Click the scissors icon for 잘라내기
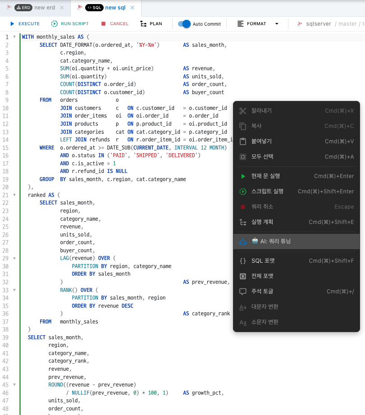The width and height of the screenshot is (365, 415). [x=243, y=111]
